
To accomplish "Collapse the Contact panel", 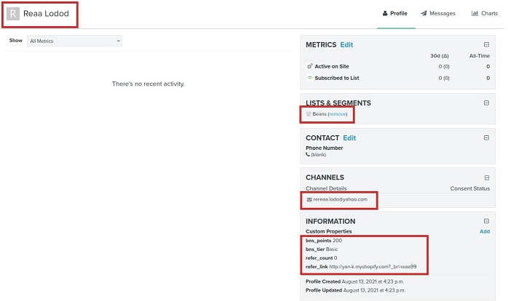I will click(486, 137).
